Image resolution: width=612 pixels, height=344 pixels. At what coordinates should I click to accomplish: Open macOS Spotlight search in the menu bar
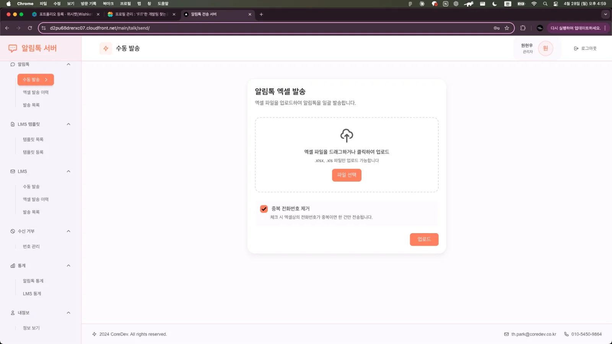click(x=545, y=4)
